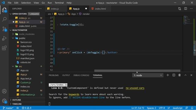Open manifest.json in the file tree
The image size is (196, 110).
point(27,58)
